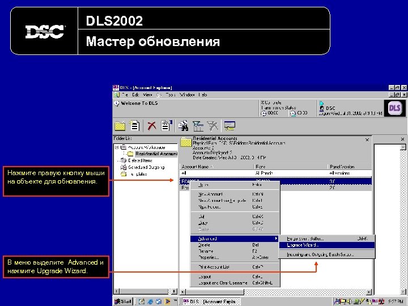Click left arrow of folder list horizontal scrollbar
The image size is (408, 306).
117,291
